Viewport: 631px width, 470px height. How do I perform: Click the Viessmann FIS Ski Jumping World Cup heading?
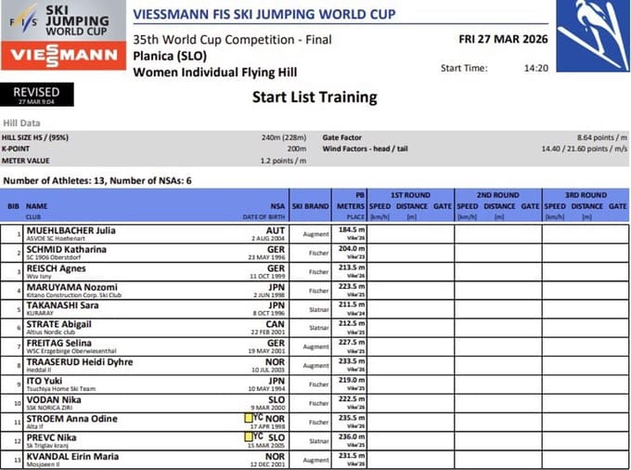click(264, 14)
